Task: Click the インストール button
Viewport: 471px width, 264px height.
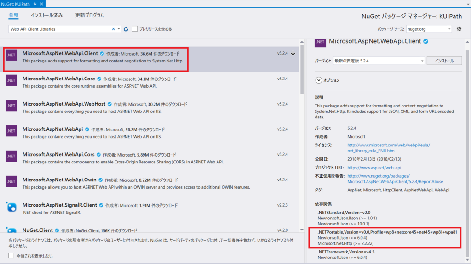Action: click(444, 61)
